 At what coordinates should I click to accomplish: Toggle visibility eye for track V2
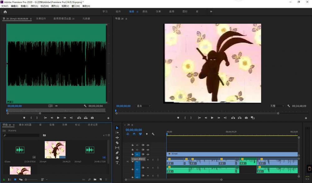pos(148,150)
